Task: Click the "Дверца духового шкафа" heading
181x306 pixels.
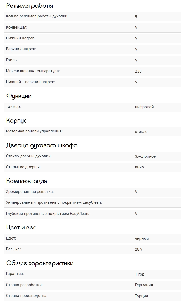Action: tap(42, 145)
